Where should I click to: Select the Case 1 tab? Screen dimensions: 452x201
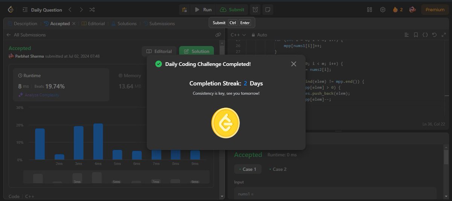(247, 169)
